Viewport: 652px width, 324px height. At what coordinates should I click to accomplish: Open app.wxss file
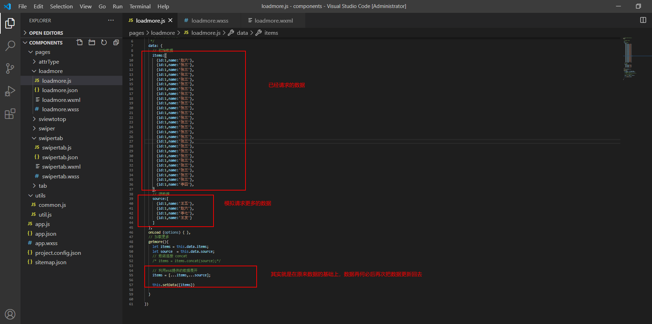point(71,243)
